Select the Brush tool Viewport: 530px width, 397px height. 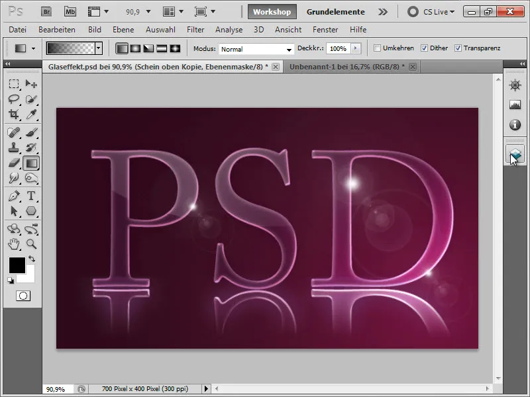(x=31, y=132)
